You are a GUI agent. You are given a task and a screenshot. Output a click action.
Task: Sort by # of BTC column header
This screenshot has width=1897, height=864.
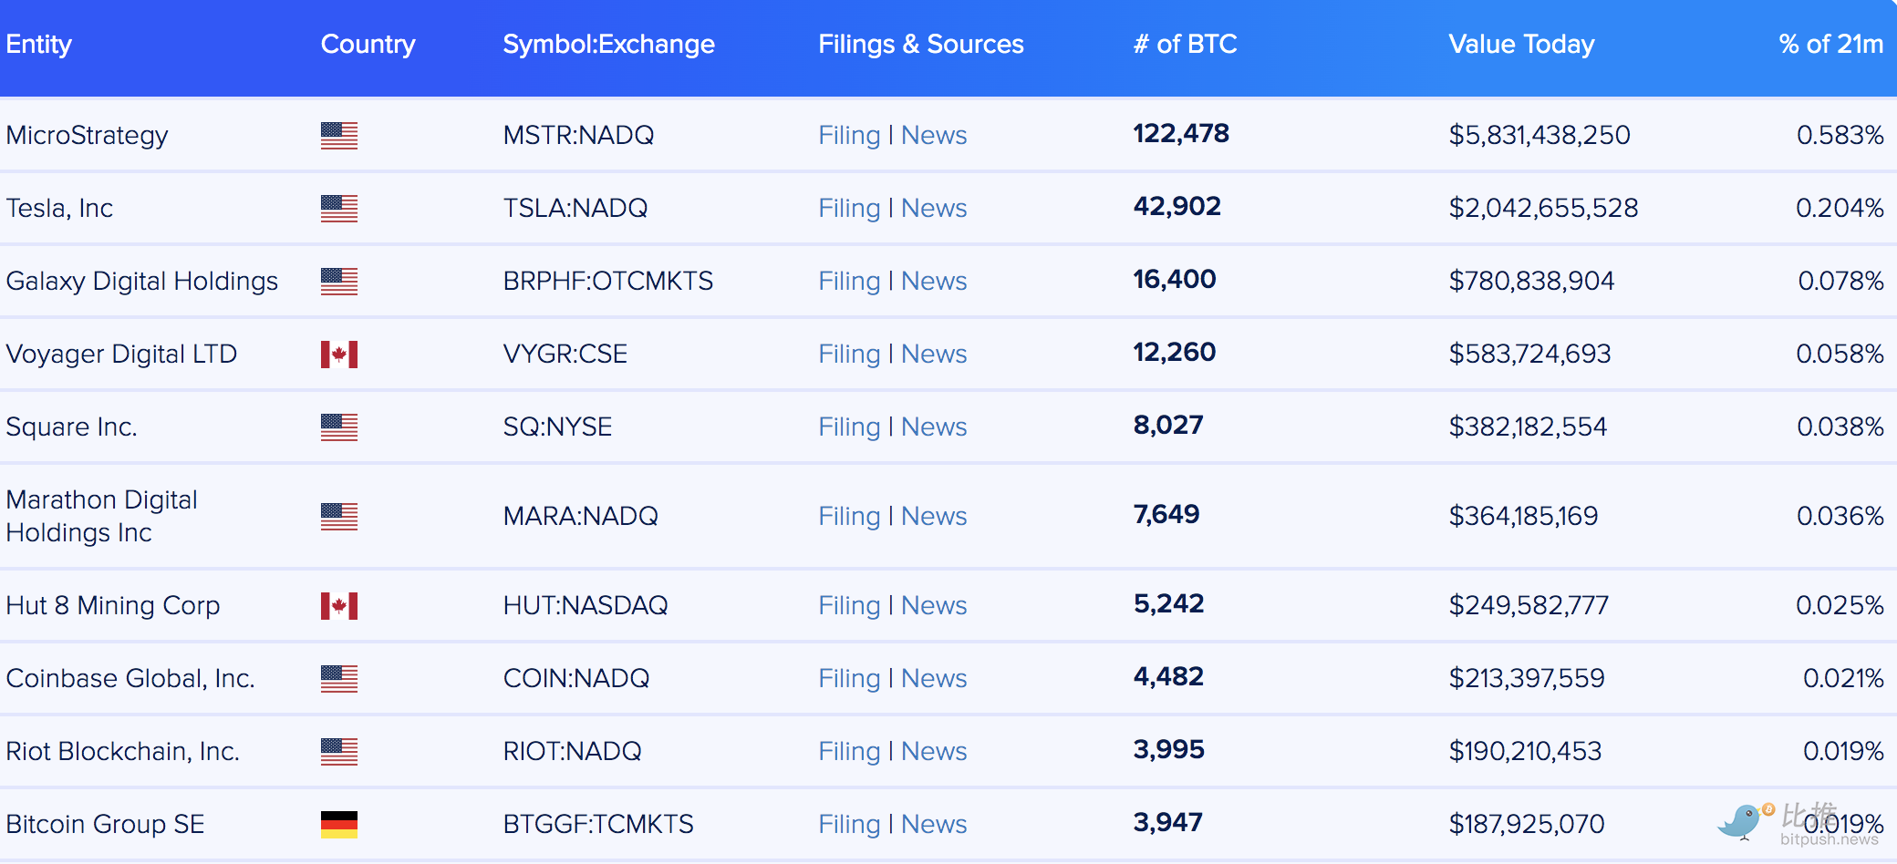tap(1185, 44)
